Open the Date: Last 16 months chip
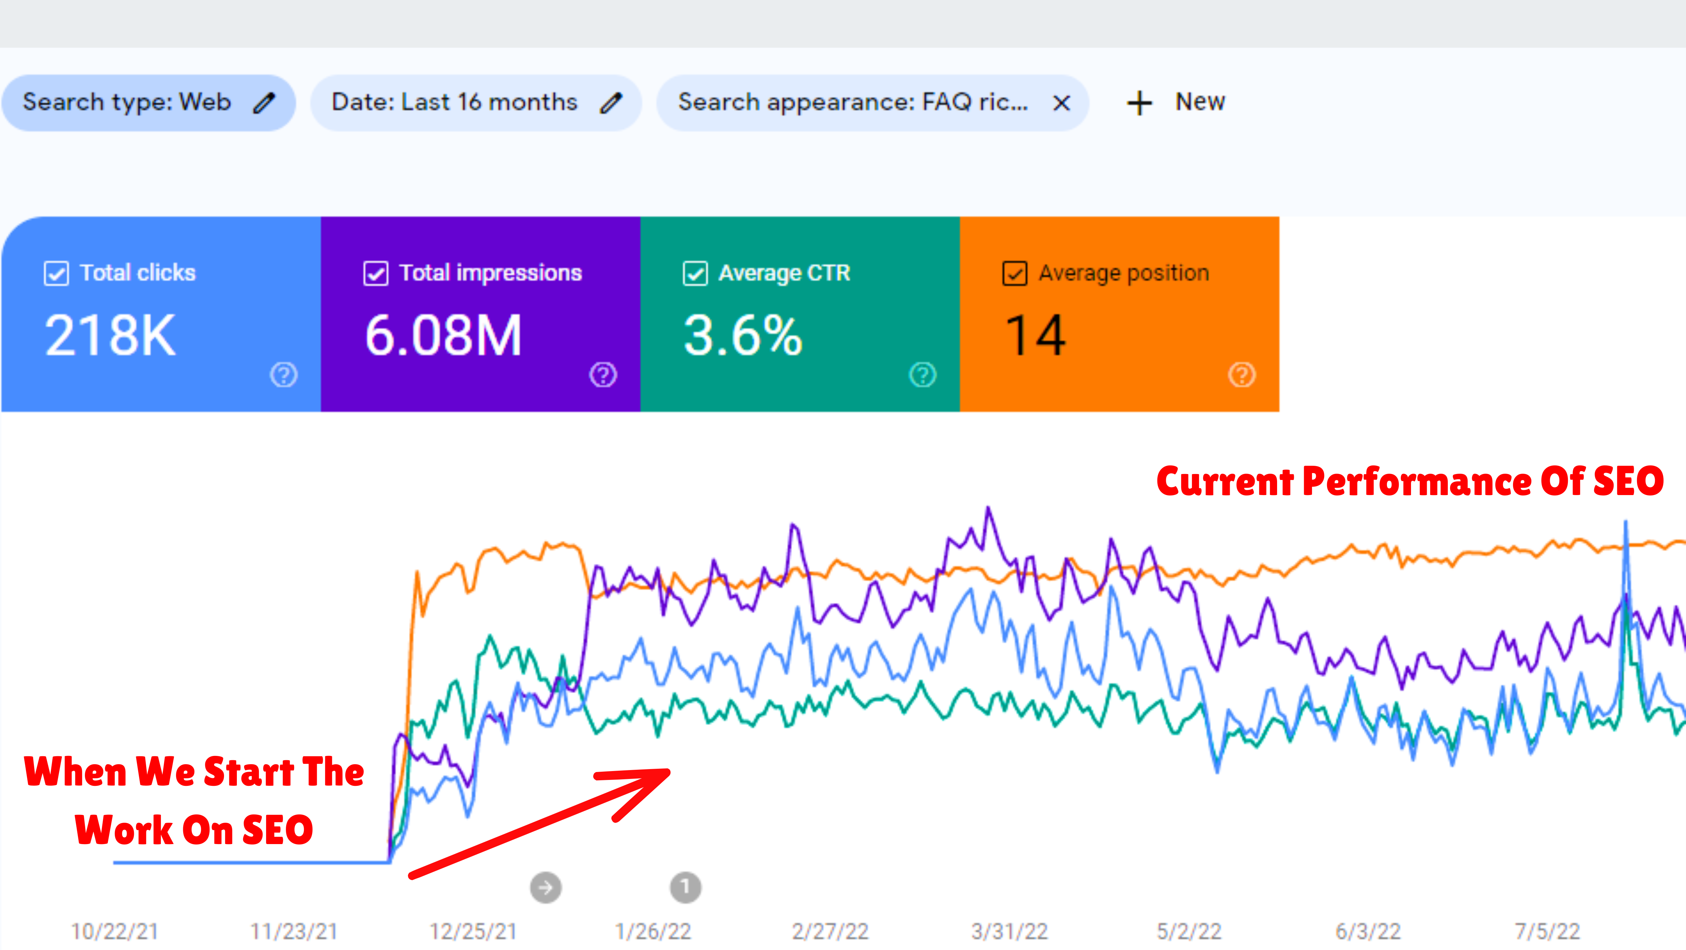 tap(454, 103)
